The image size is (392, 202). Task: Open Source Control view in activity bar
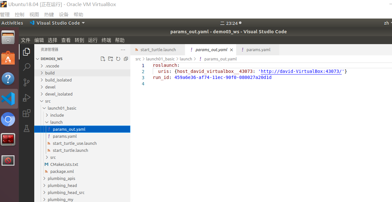[27, 82]
